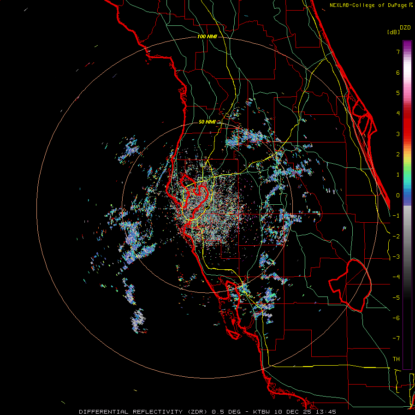Click the -7 tick label on the color scale
415x415 pixels.
tap(396, 338)
